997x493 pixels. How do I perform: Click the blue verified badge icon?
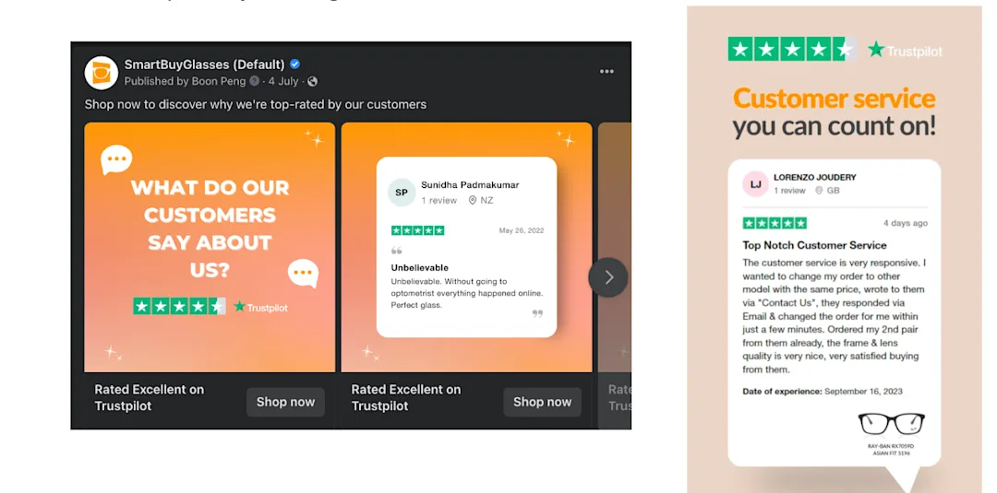(294, 65)
